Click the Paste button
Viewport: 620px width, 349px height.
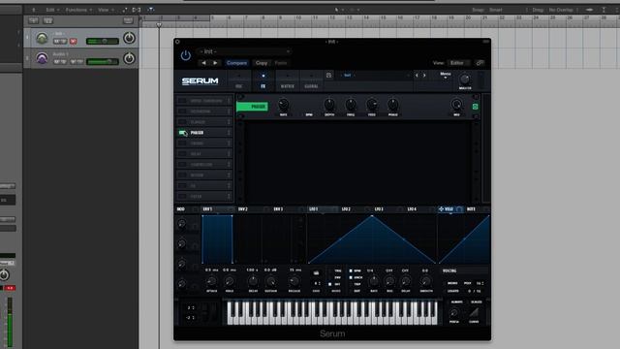click(x=280, y=63)
